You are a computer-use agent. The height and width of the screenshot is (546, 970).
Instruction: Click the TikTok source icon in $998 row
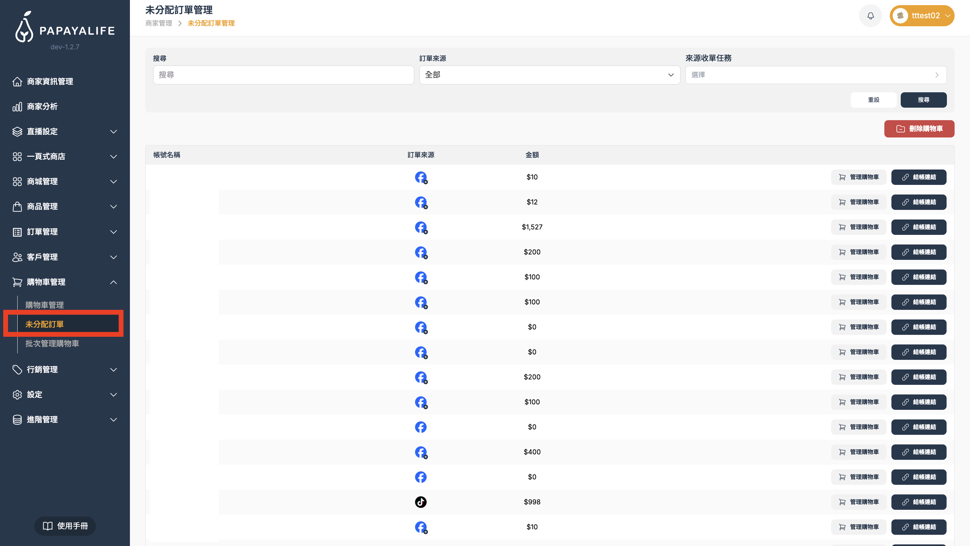(x=421, y=502)
